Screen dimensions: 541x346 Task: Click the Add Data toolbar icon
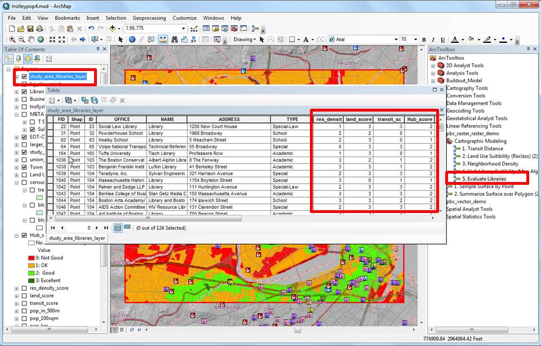[x=113, y=29]
